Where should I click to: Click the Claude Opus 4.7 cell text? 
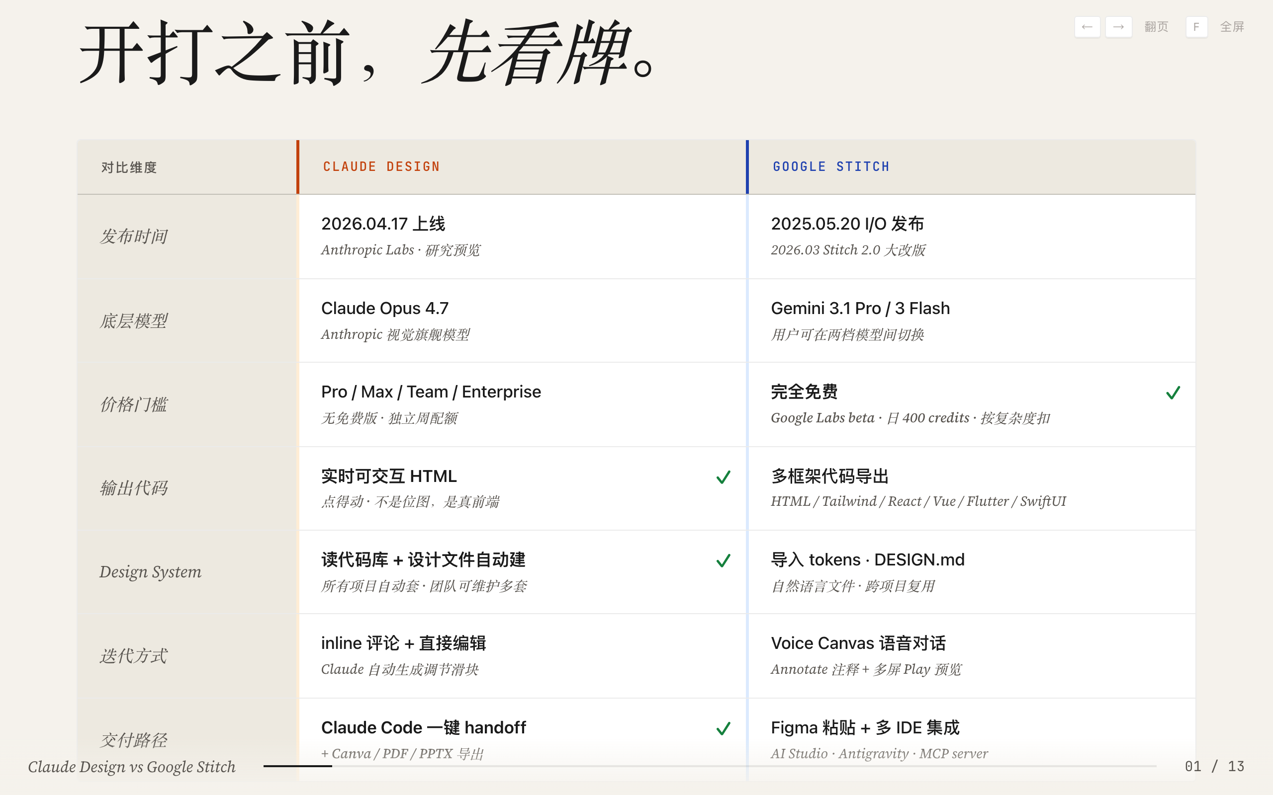coord(385,308)
